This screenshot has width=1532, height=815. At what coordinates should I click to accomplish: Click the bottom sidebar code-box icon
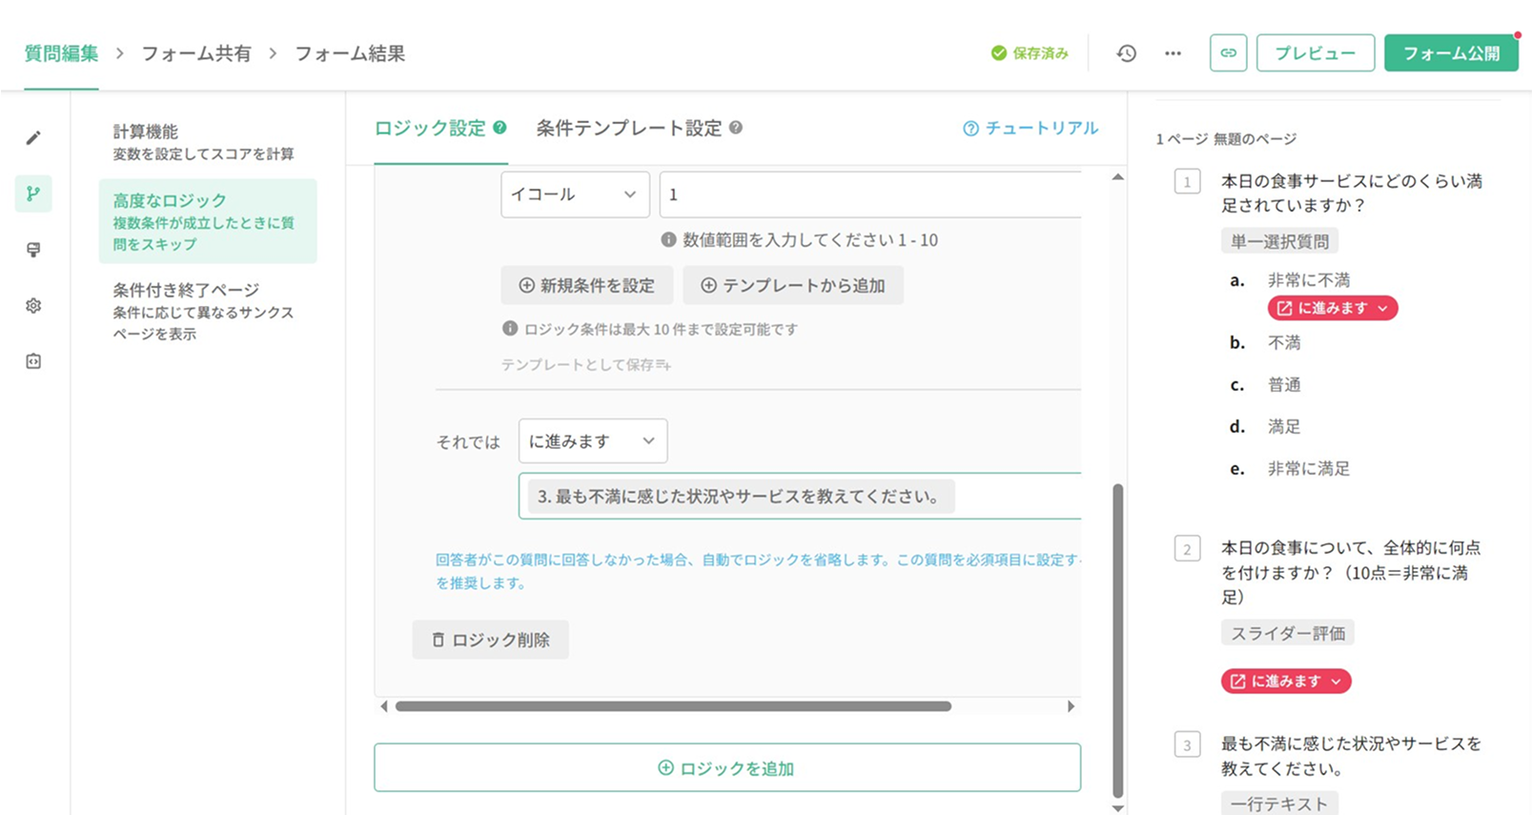[x=33, y=361]
